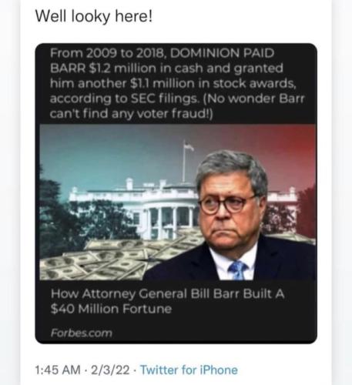Click the 2/3/22 date of the tweet

tap(110, 370)
